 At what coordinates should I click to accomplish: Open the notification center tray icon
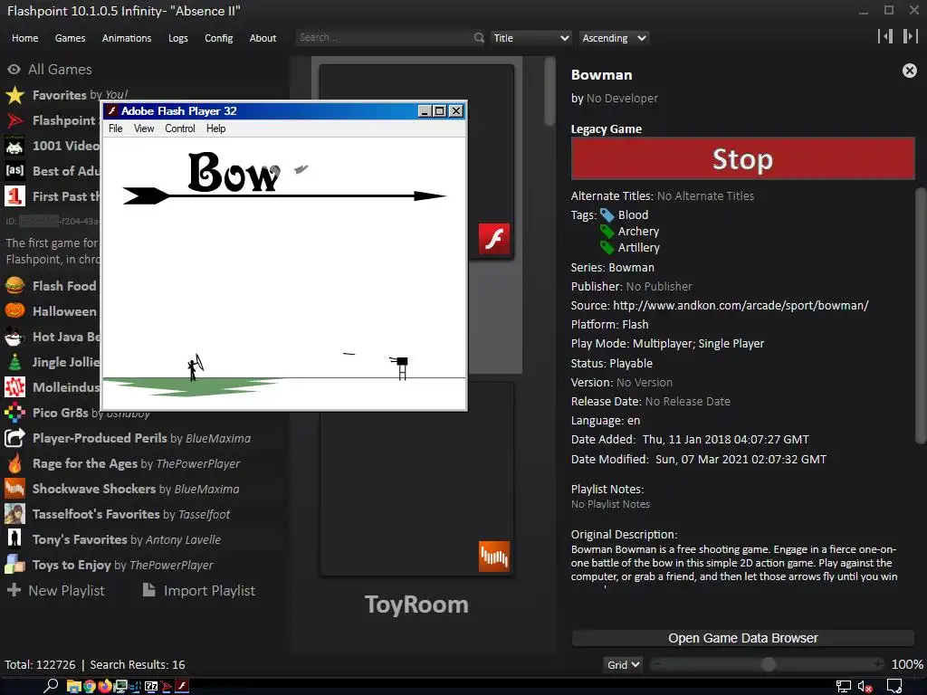[894, 686]
